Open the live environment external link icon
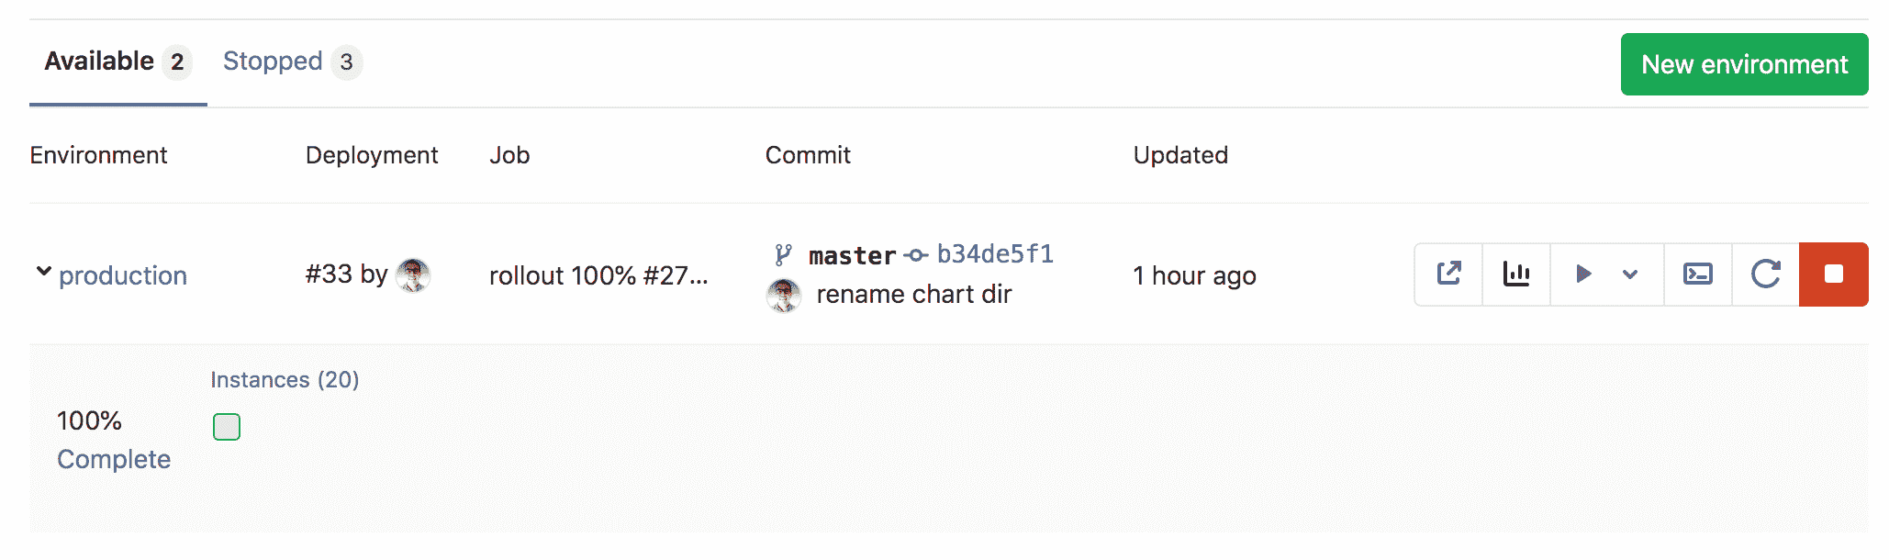 tap(1448, 274)
